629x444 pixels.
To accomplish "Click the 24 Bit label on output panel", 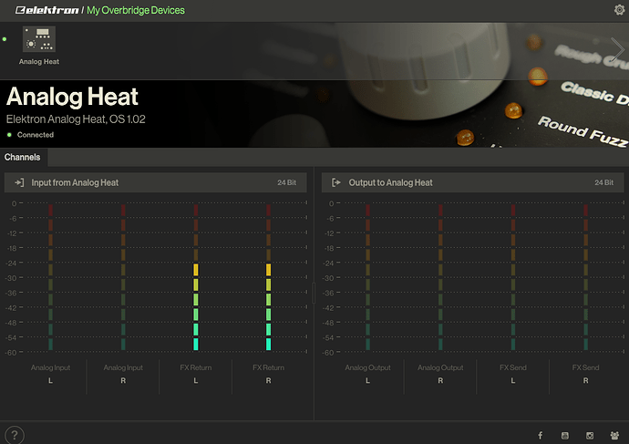I will 603,182.
